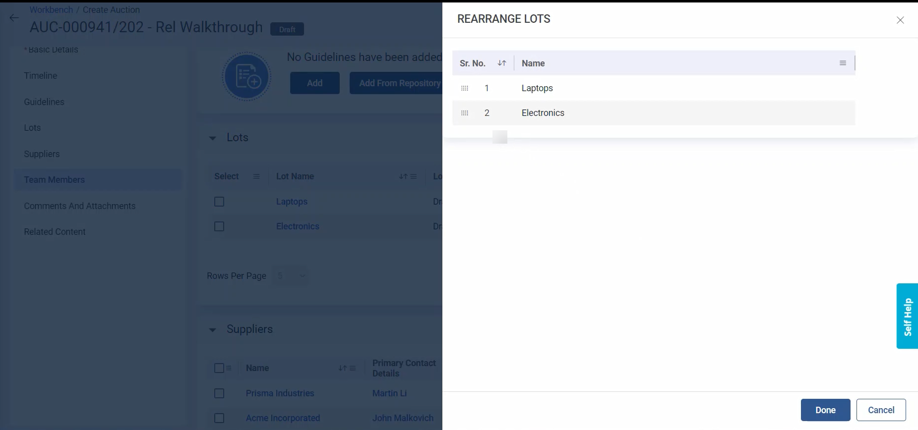918x430 pixels.
Task: Open the Name column menu icon
Action: [842, 63]
